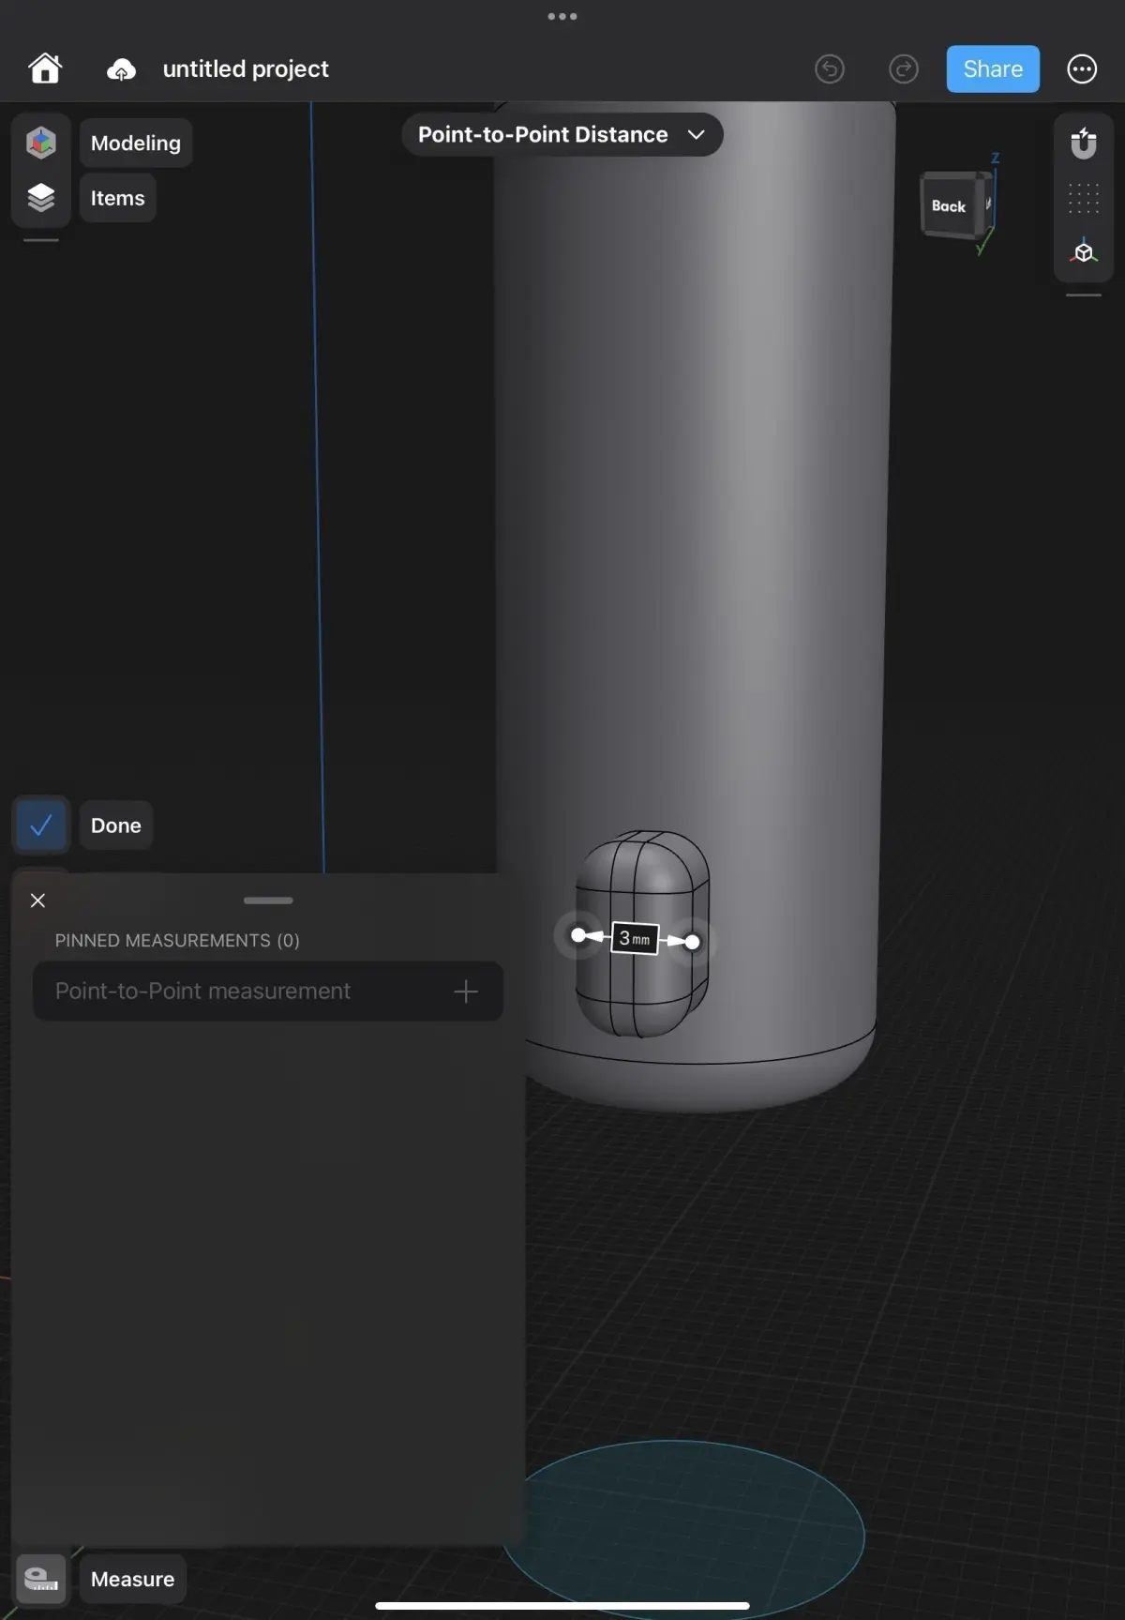
Task: Open the multitasking three-dots at top
Action: coord(562,16)
